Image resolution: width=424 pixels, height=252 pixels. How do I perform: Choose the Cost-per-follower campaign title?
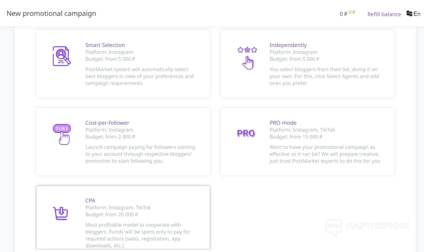107,123
